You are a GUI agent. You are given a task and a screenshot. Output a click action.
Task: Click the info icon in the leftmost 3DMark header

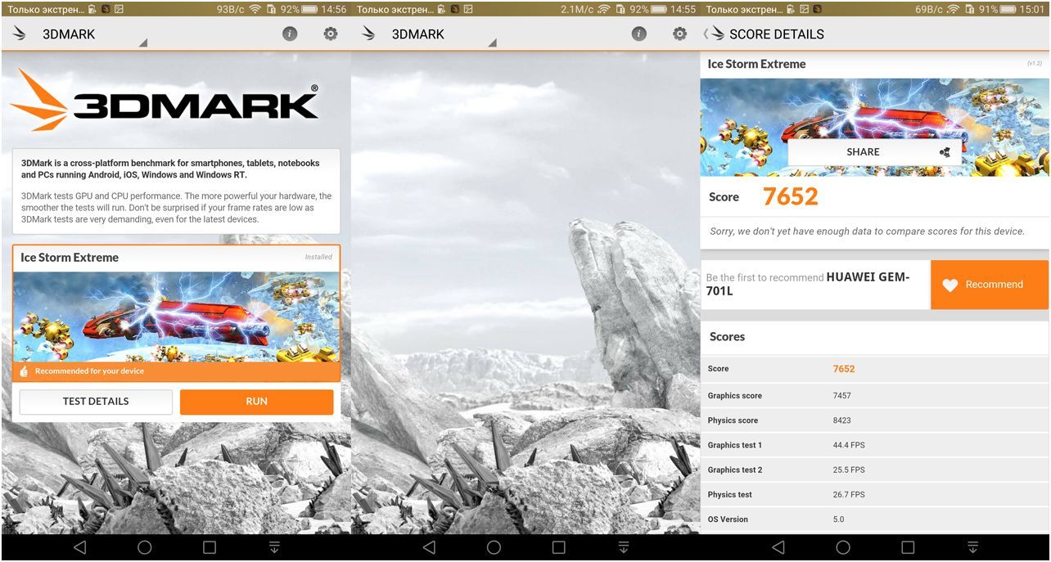tap(290, 34)
